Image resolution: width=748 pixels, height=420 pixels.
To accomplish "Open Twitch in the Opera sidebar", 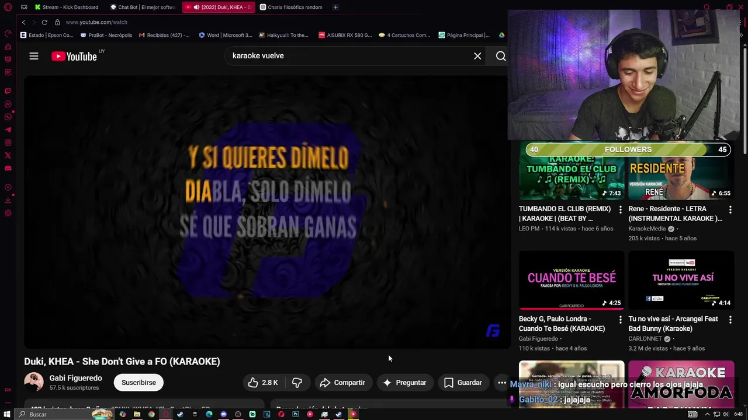I will [x=8, y=91].
